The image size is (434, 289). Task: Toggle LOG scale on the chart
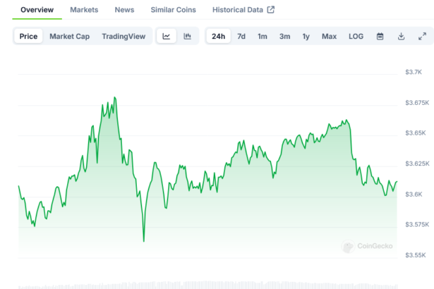[x=356, y=37]
